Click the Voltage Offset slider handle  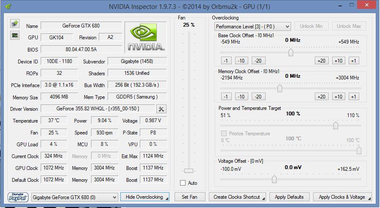point(275,179)
